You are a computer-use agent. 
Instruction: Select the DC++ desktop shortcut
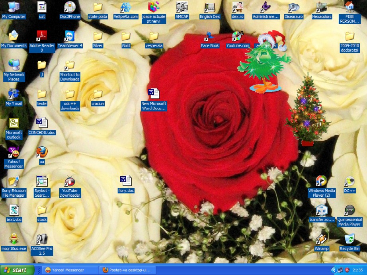(349, 181)
